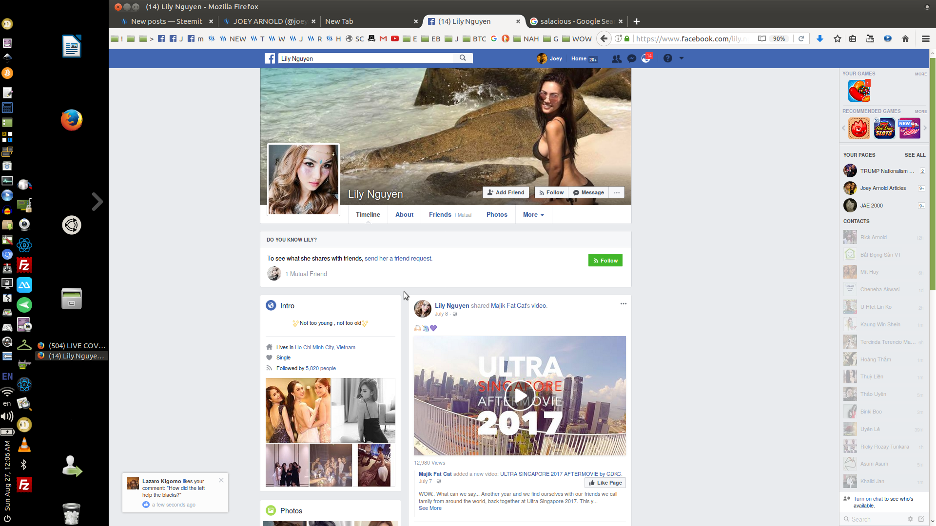The height and width of the screenshot is (526, 936).
Task: Open post options three-dots menu
Action: pyautogui.click(x=623, y=304)
